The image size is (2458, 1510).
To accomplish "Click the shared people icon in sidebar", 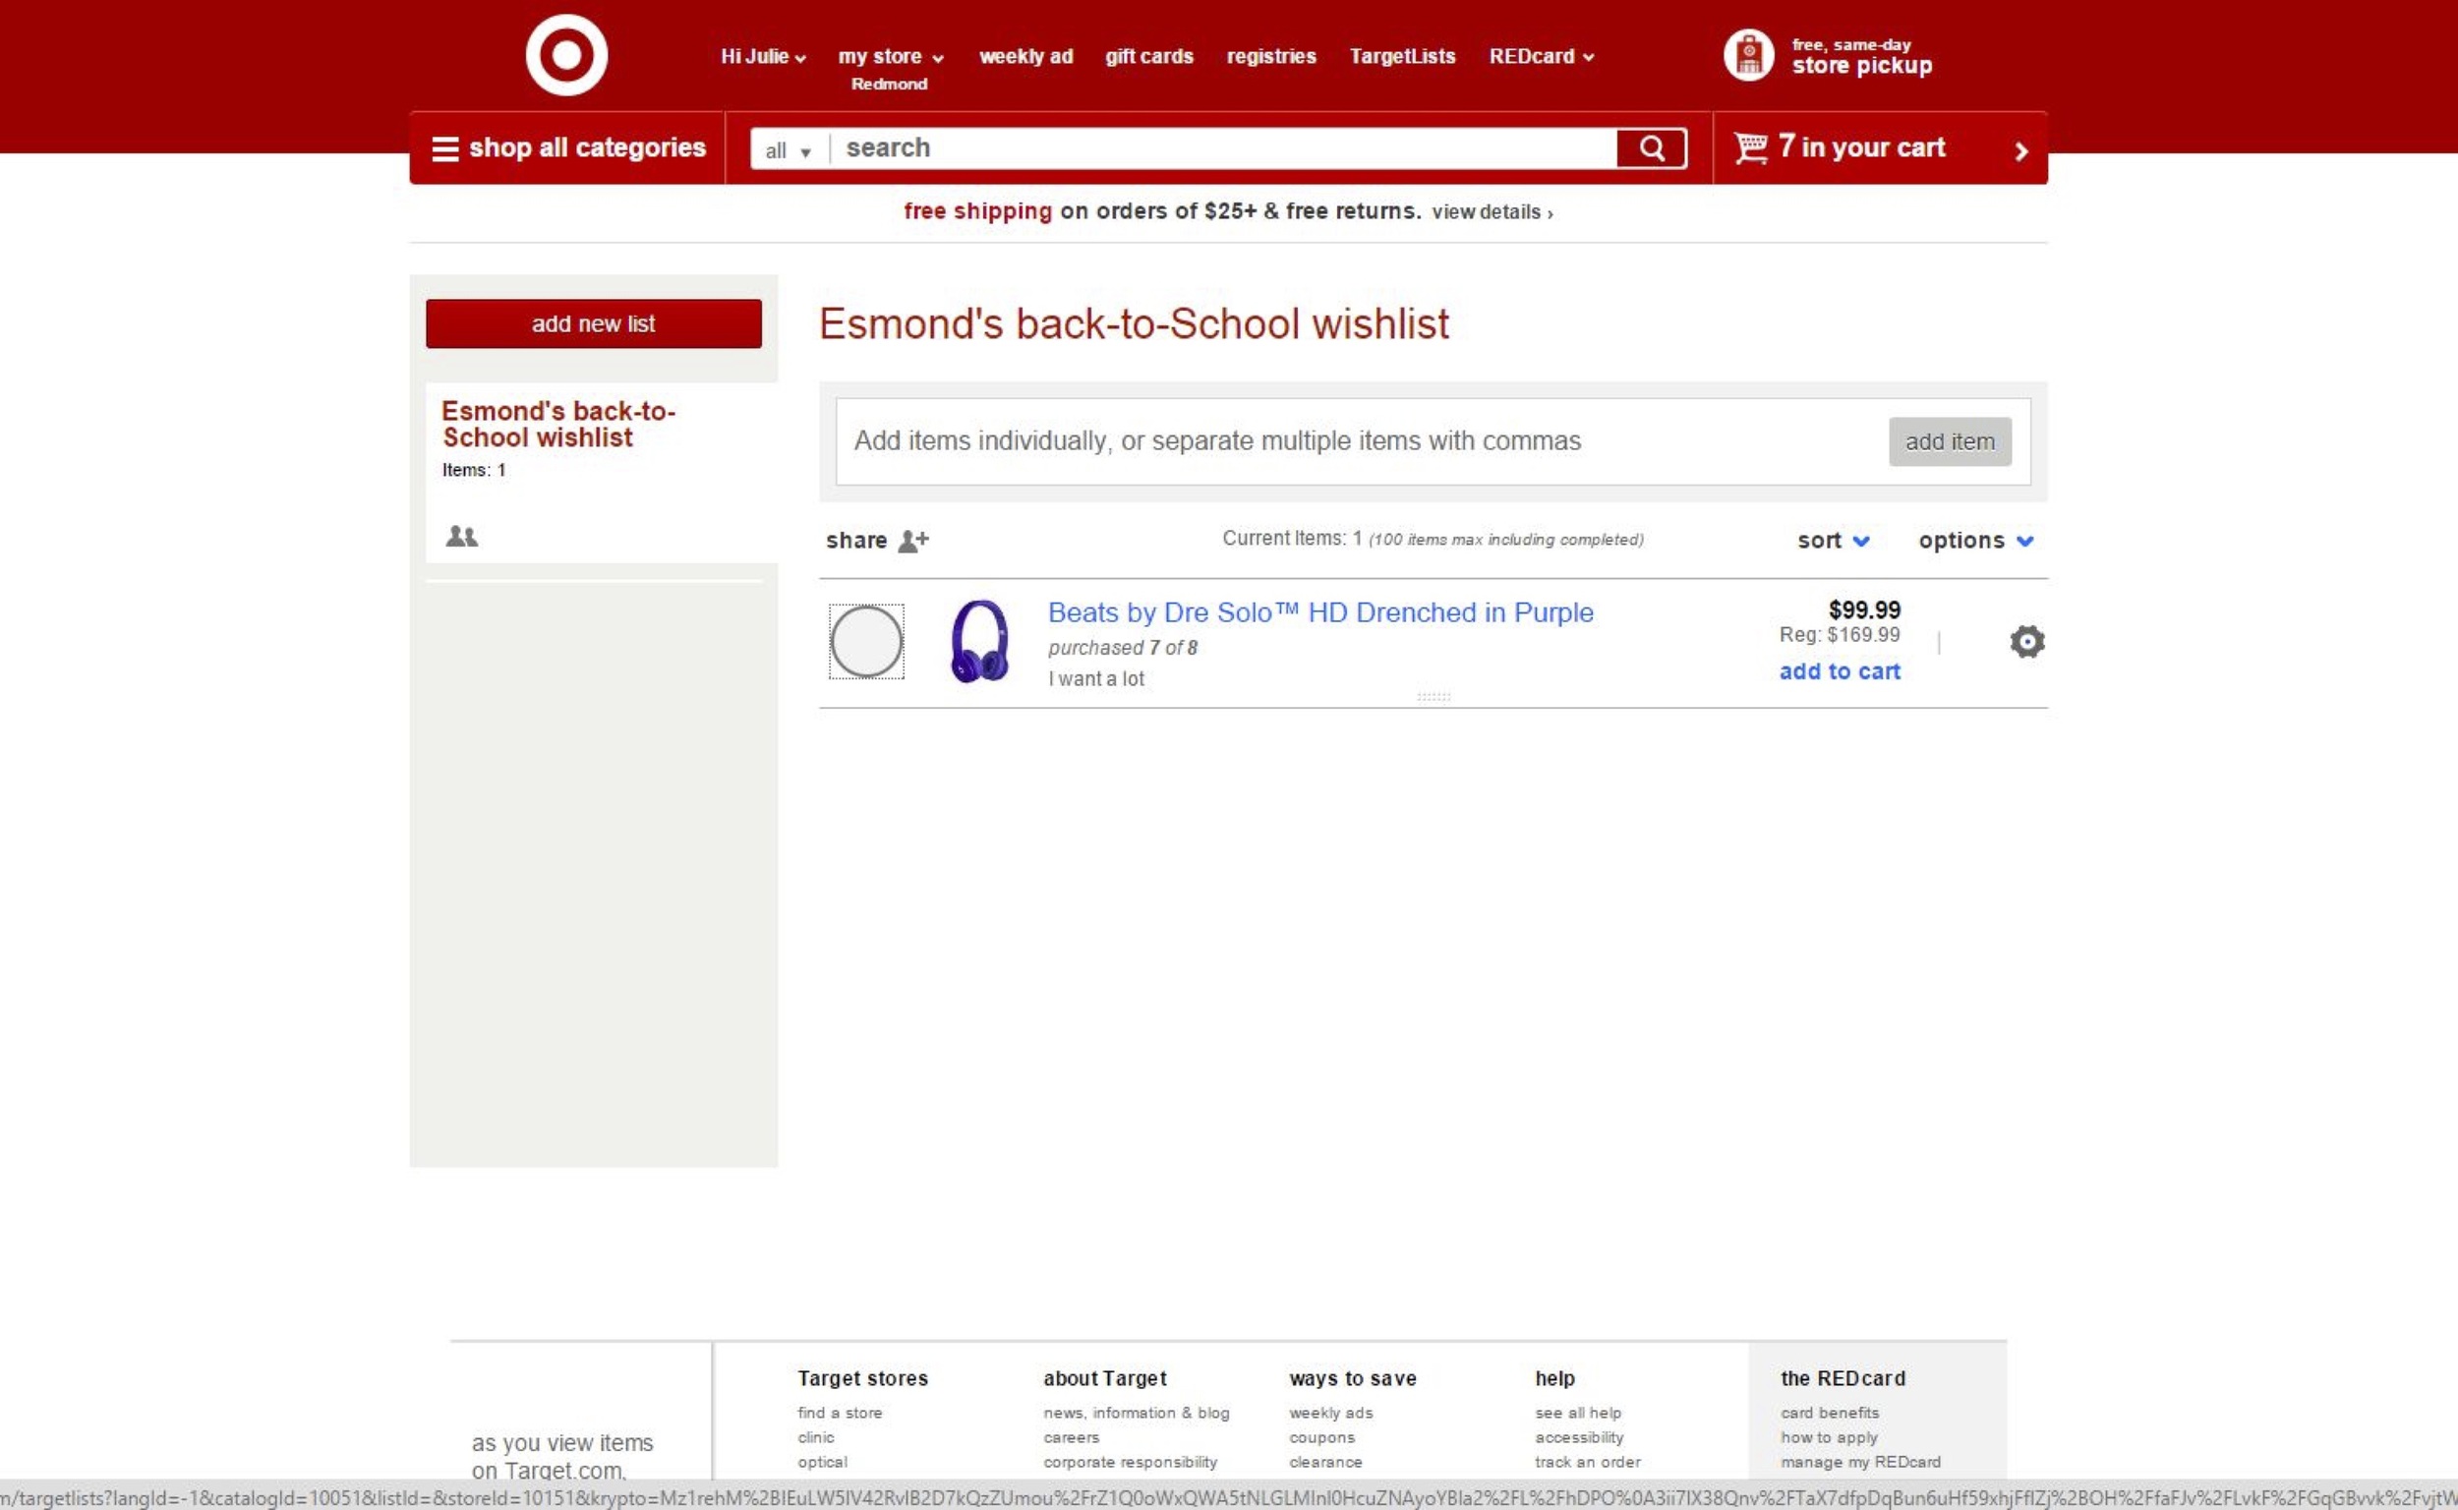I will [461, 537].
